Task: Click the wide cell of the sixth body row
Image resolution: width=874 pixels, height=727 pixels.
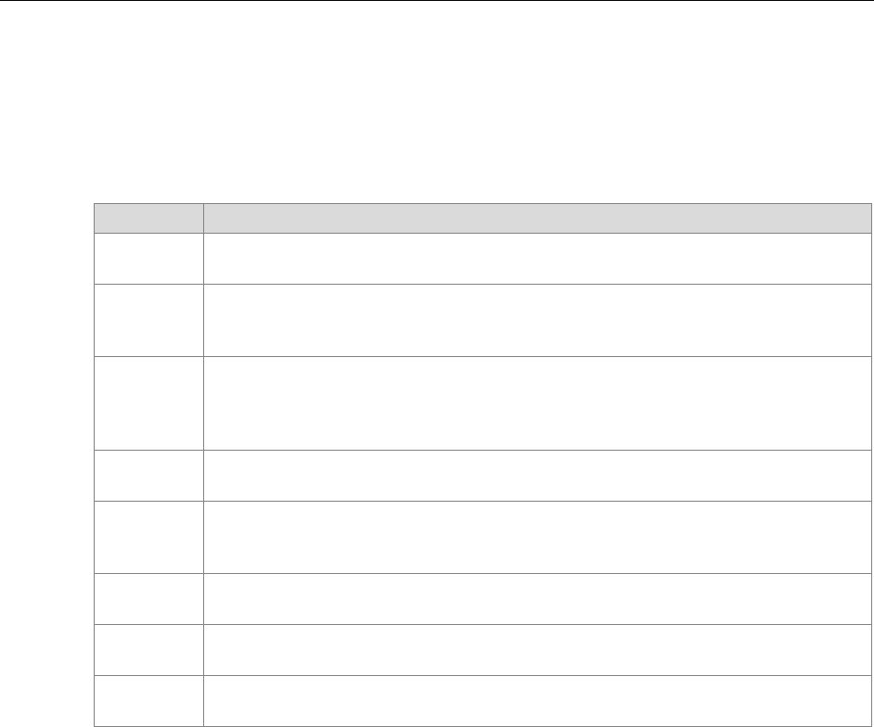Action: click(x=538, y=598)
